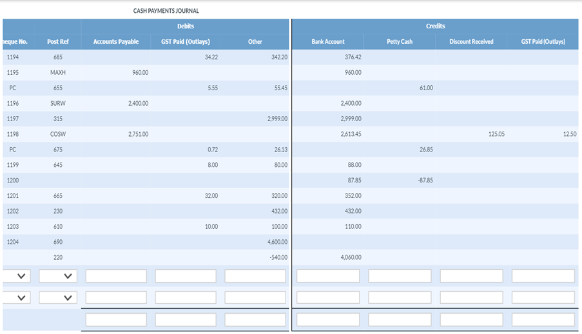The width and height of the screenshot is (582, 334).
Task: Click the 960.00 Accounts Payable value
Action: (141, 72)
